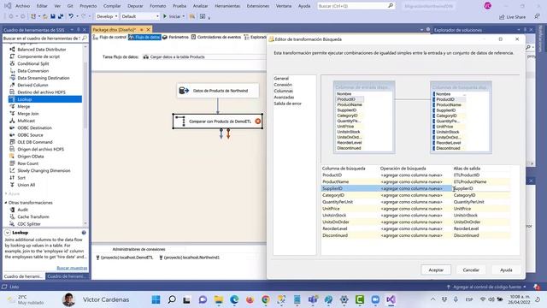Image resolution: width=547 pixels, height=308 pixels.
Task: Click the toolbox search magnifier icon
Action: pos(85,38)
